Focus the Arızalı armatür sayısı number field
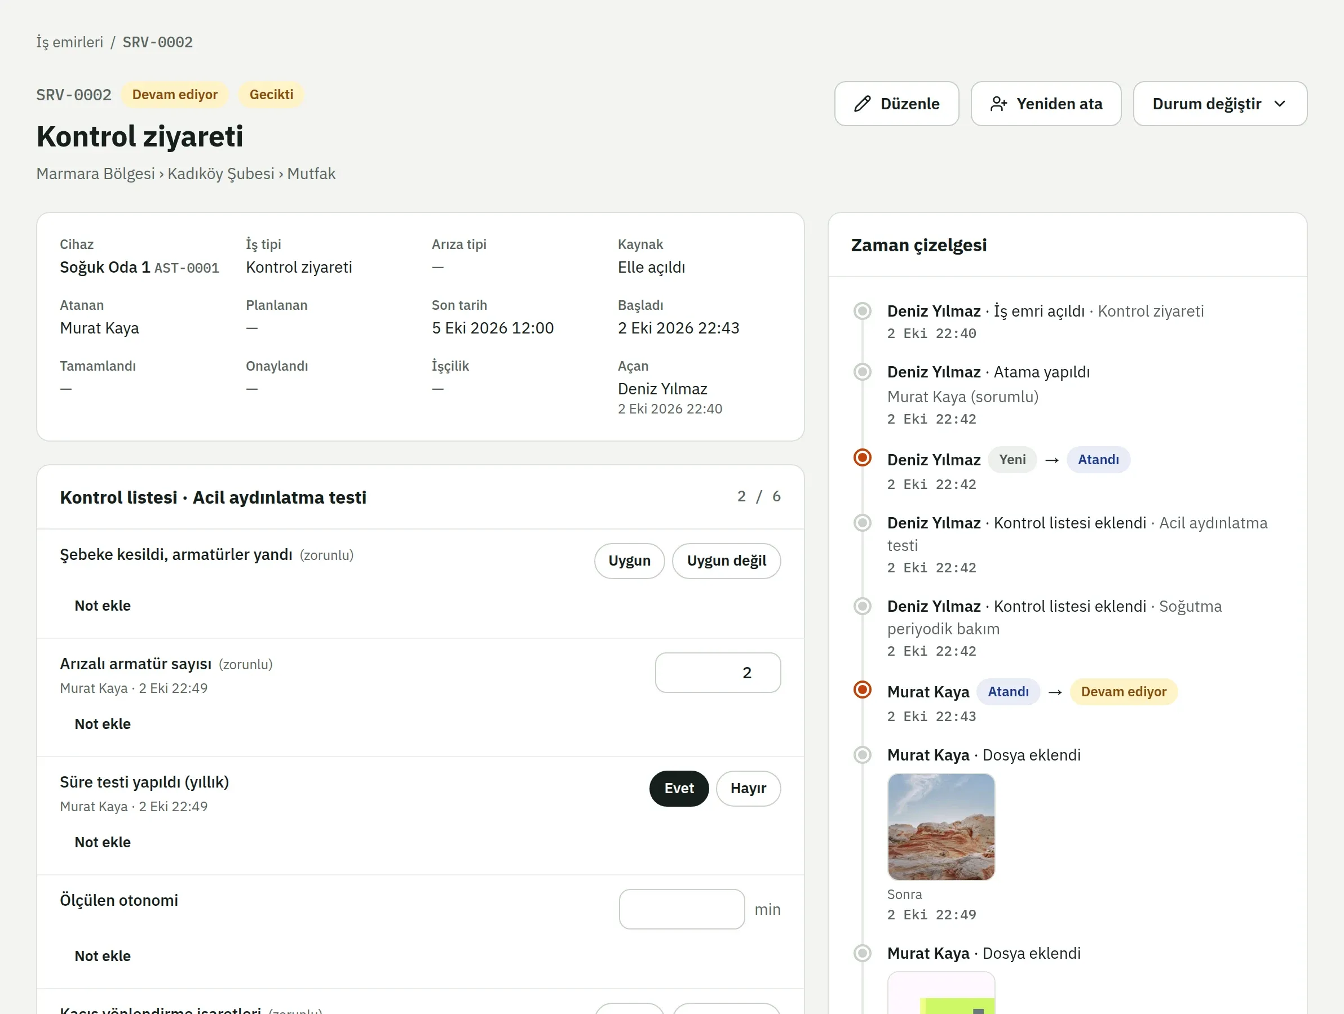 click(718, 672)
